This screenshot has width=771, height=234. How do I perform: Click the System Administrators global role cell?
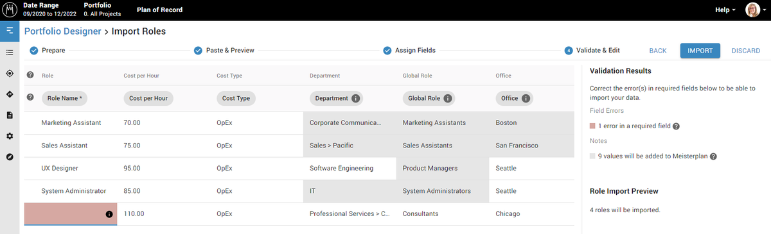click(443, 191)
